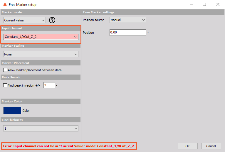
Task: Maximize the Free Marker setup window
Action: click(x=204, y=5)
